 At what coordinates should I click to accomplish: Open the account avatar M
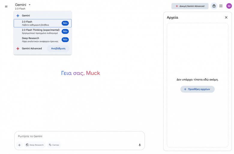pos(229,6)
